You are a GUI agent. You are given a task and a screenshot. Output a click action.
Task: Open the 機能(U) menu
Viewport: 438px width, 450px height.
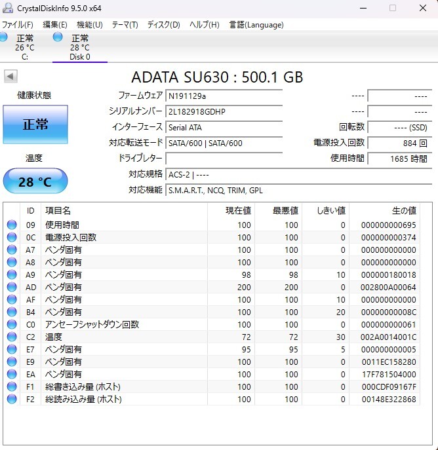pos(90,25)
